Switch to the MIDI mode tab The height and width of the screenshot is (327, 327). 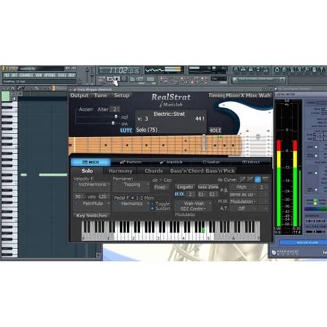90,162
